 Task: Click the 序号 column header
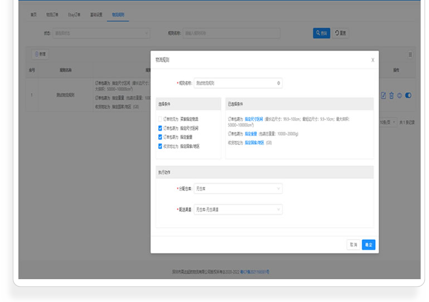tap(32, 70)
